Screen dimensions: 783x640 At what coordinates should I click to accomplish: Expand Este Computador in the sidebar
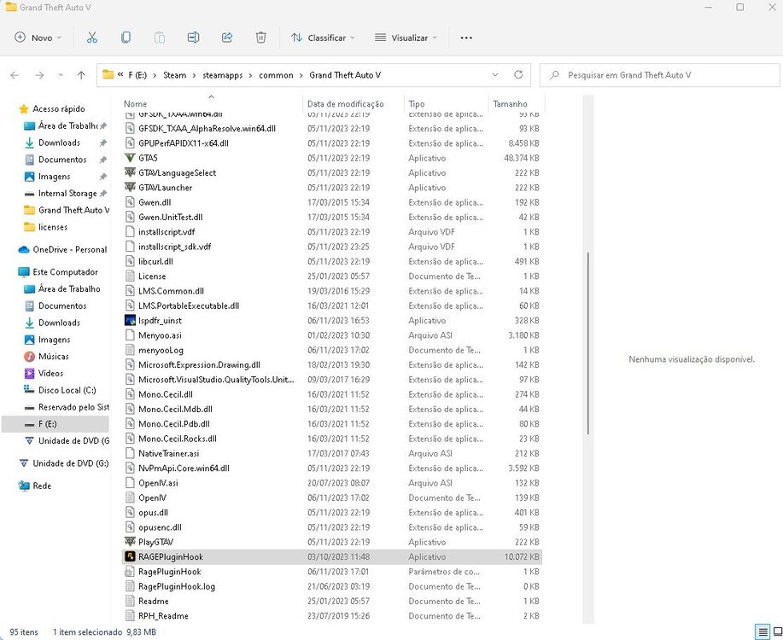(x=12, y=271)
